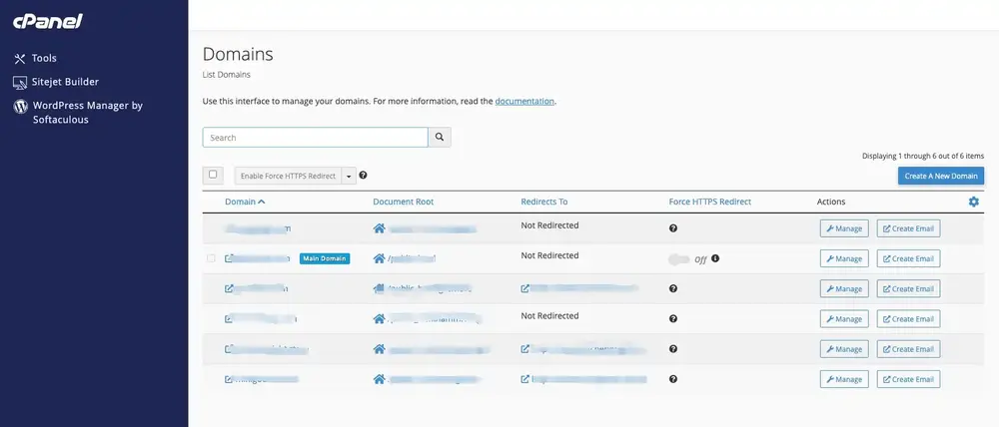The height and width of the screenshot is (427, 999).
Task: Tick the select-all domains checkbox
Action: point(213,175)
